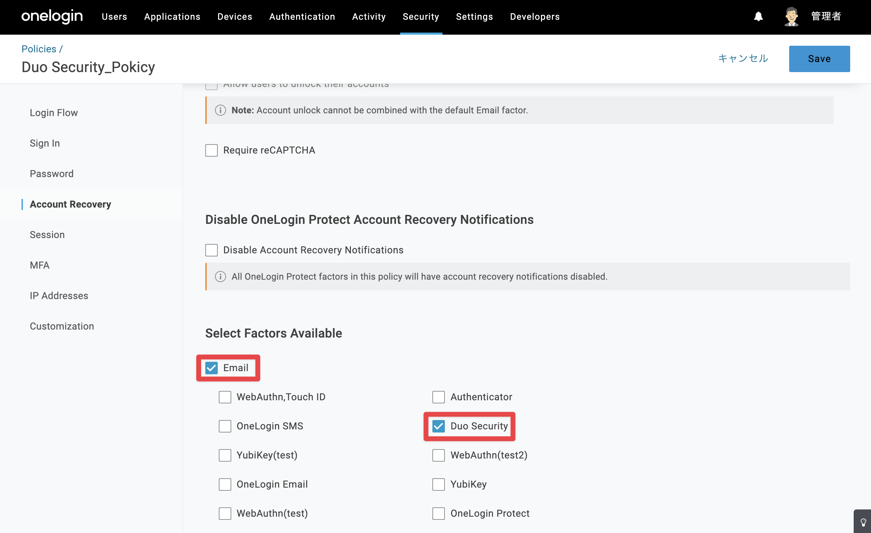Enable the WebAuthn,Touch ID factor
This screenshot has height=533, width=871.
tap(225, 397)
